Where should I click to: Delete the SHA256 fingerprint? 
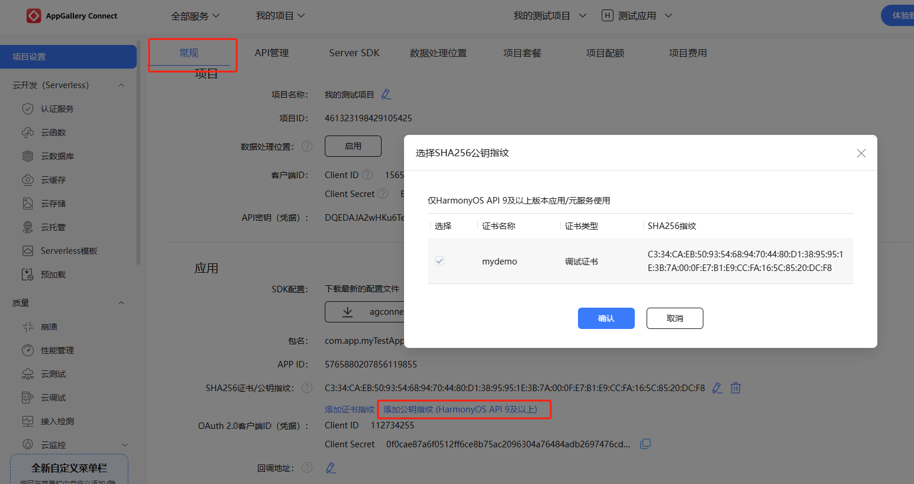(735, 388)
